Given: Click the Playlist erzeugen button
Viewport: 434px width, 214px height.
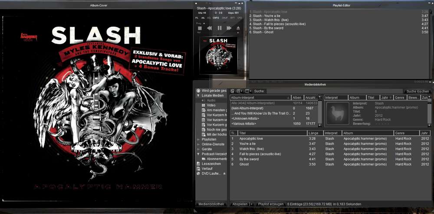Looking at the screenshot, I should coord(270,204).
